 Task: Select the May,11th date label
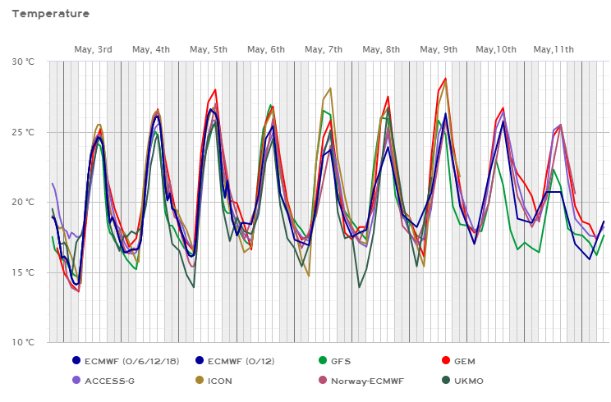pyautogui.click(x=554, y=49)
